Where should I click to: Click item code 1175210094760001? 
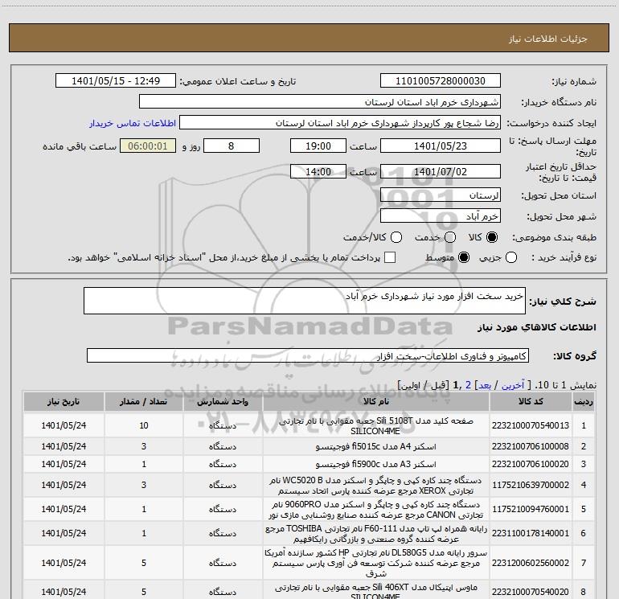(x=531, y=509)
